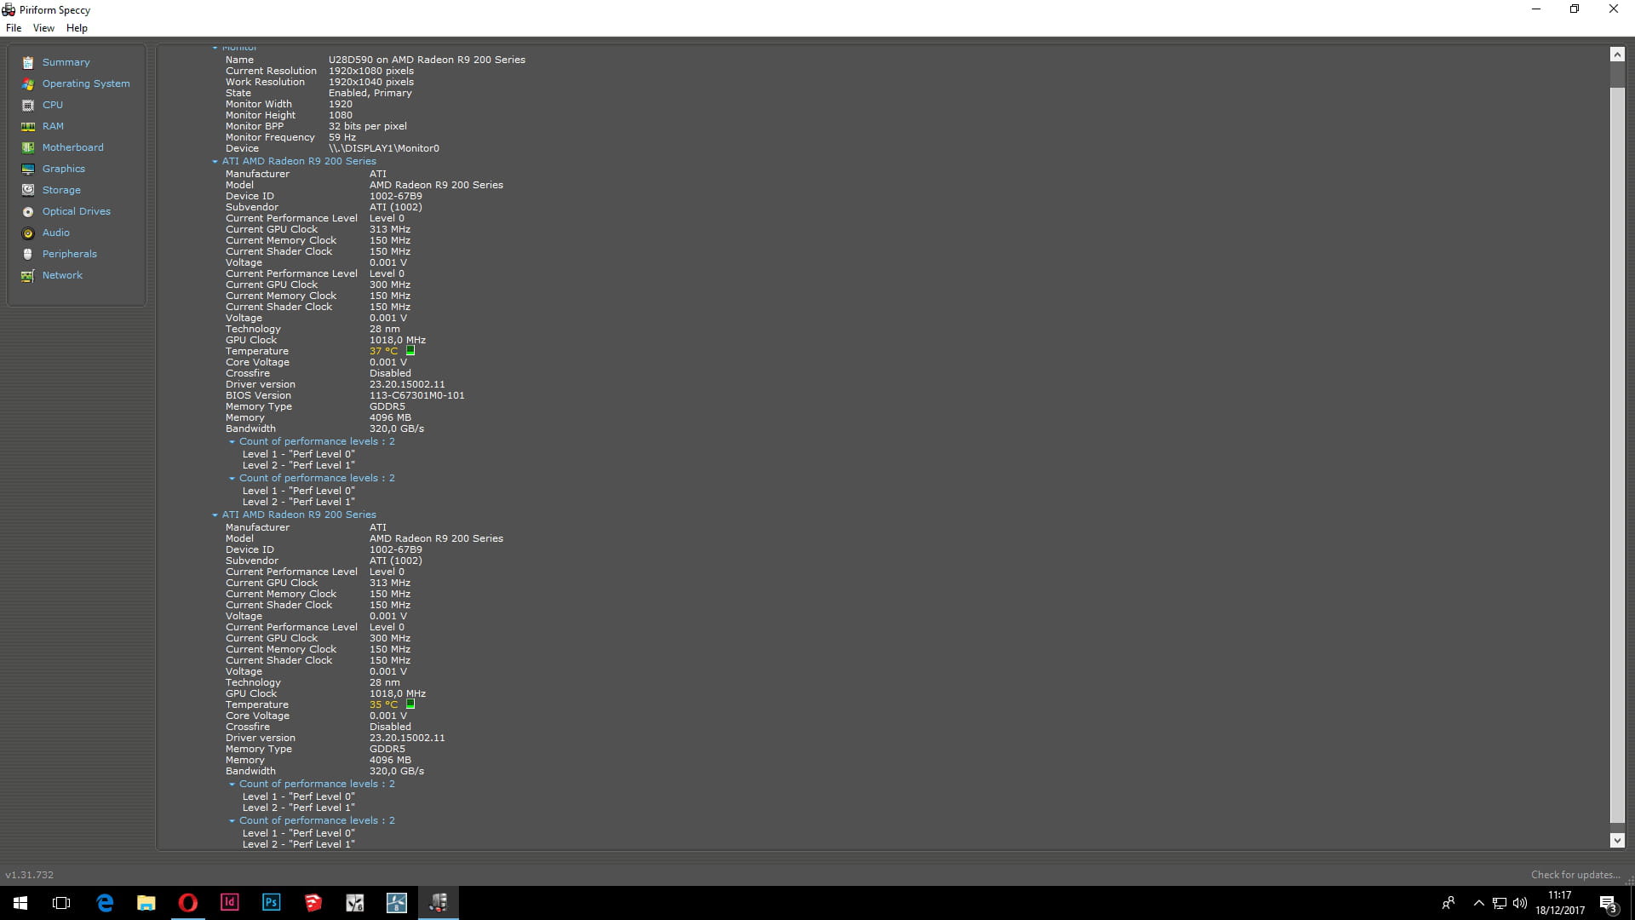Select the Storage drive icon

tap(28, 190)
